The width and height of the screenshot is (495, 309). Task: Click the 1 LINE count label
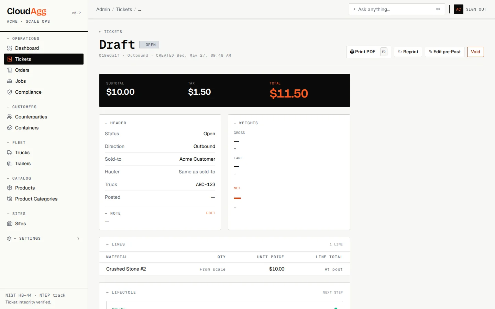click(x=336, y=244)
